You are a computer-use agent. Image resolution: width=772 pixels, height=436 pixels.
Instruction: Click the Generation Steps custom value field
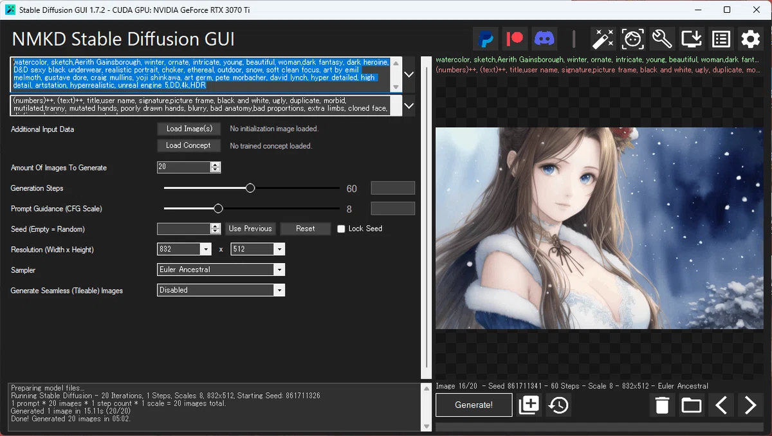pyautogui.click(x=393, y=188)
